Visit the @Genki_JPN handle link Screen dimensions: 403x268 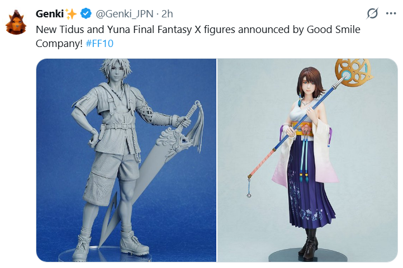click(x=125, y=14)
